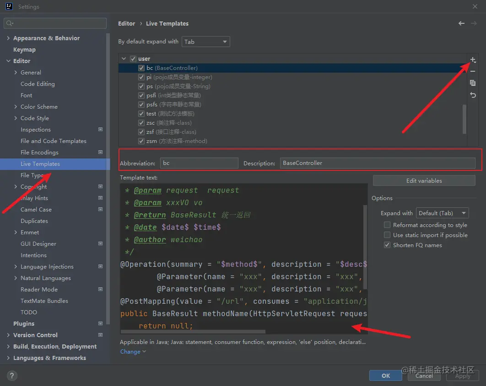
Task: Open the TODO settings page
Action: coord(28,312)
